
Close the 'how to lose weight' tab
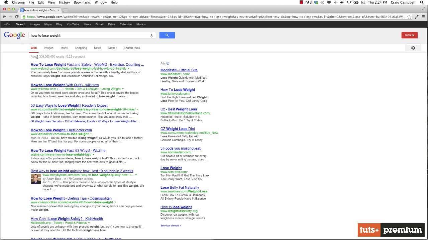click(58, 10)
